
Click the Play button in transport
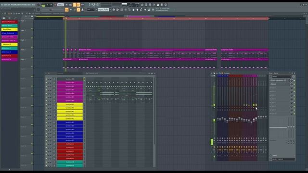tap(47, 5)
